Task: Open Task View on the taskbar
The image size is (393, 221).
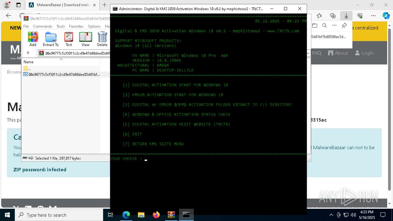Action: pos(111,215)
